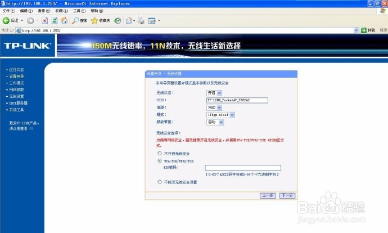
Task: Click the 下一步 (Next) button
Action: pos(287,195)
